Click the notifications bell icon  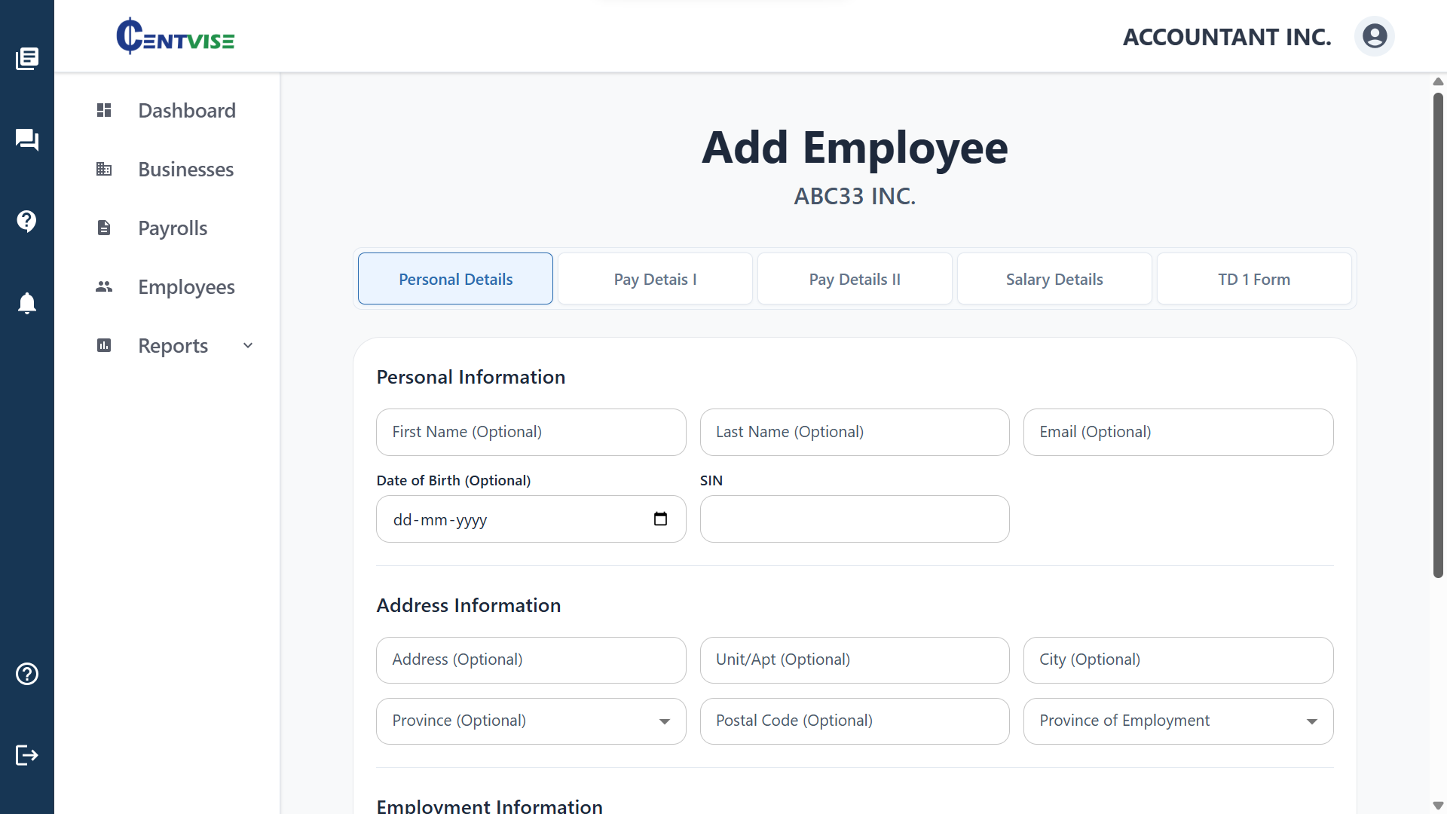click(26, 303)
